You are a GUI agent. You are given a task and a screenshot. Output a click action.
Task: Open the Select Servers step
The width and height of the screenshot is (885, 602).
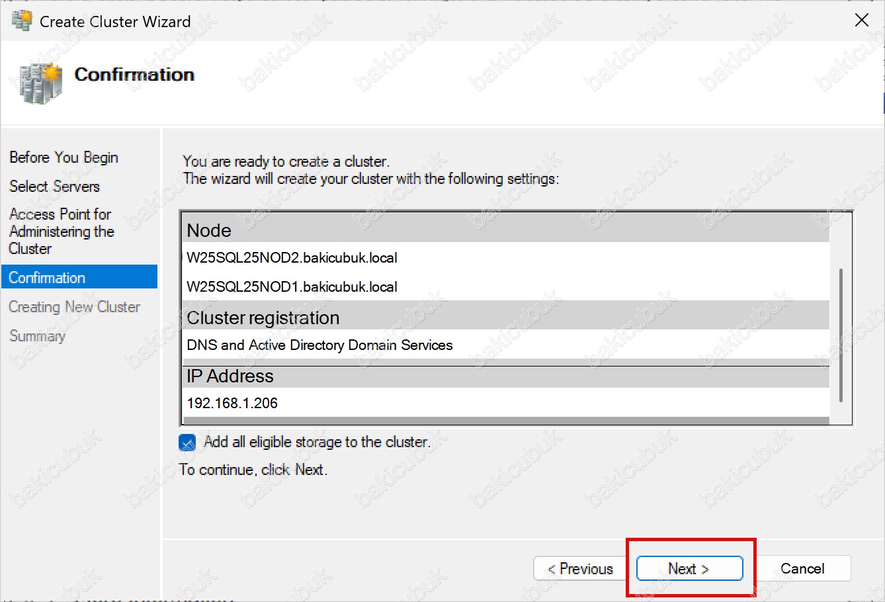pyautogui.click(x=54, y=187)
